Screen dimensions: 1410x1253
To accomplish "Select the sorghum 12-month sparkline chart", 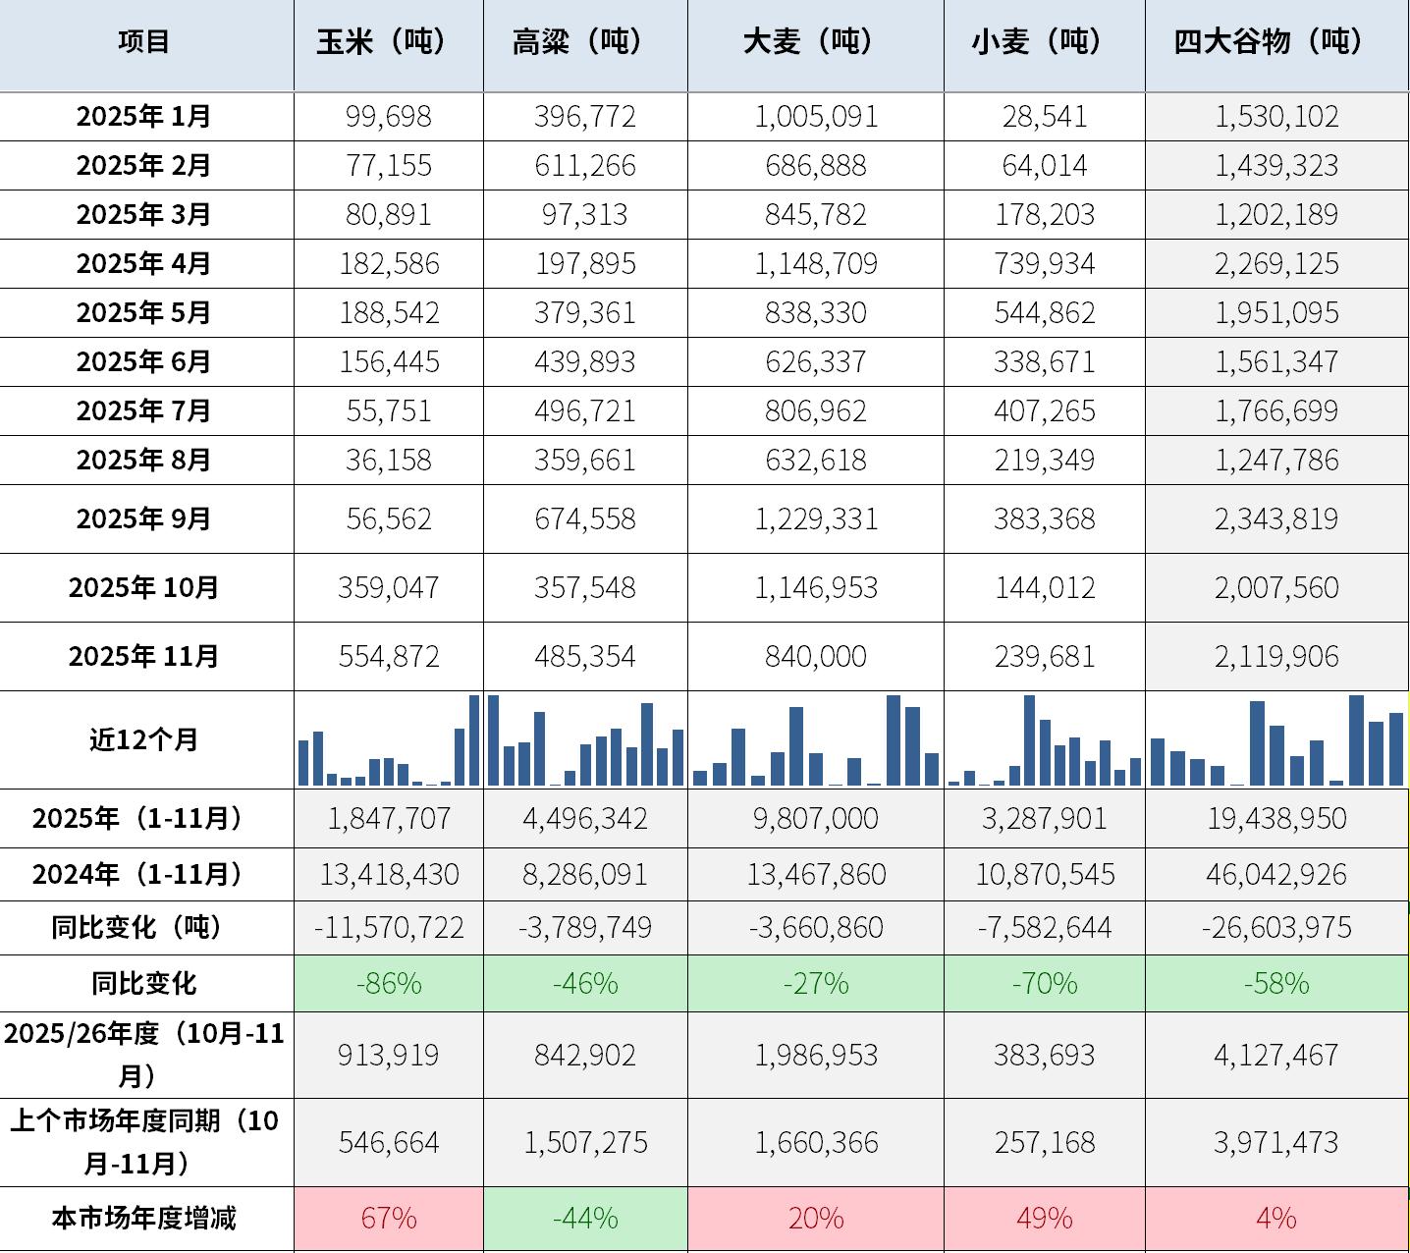I will tap(585, 740).
